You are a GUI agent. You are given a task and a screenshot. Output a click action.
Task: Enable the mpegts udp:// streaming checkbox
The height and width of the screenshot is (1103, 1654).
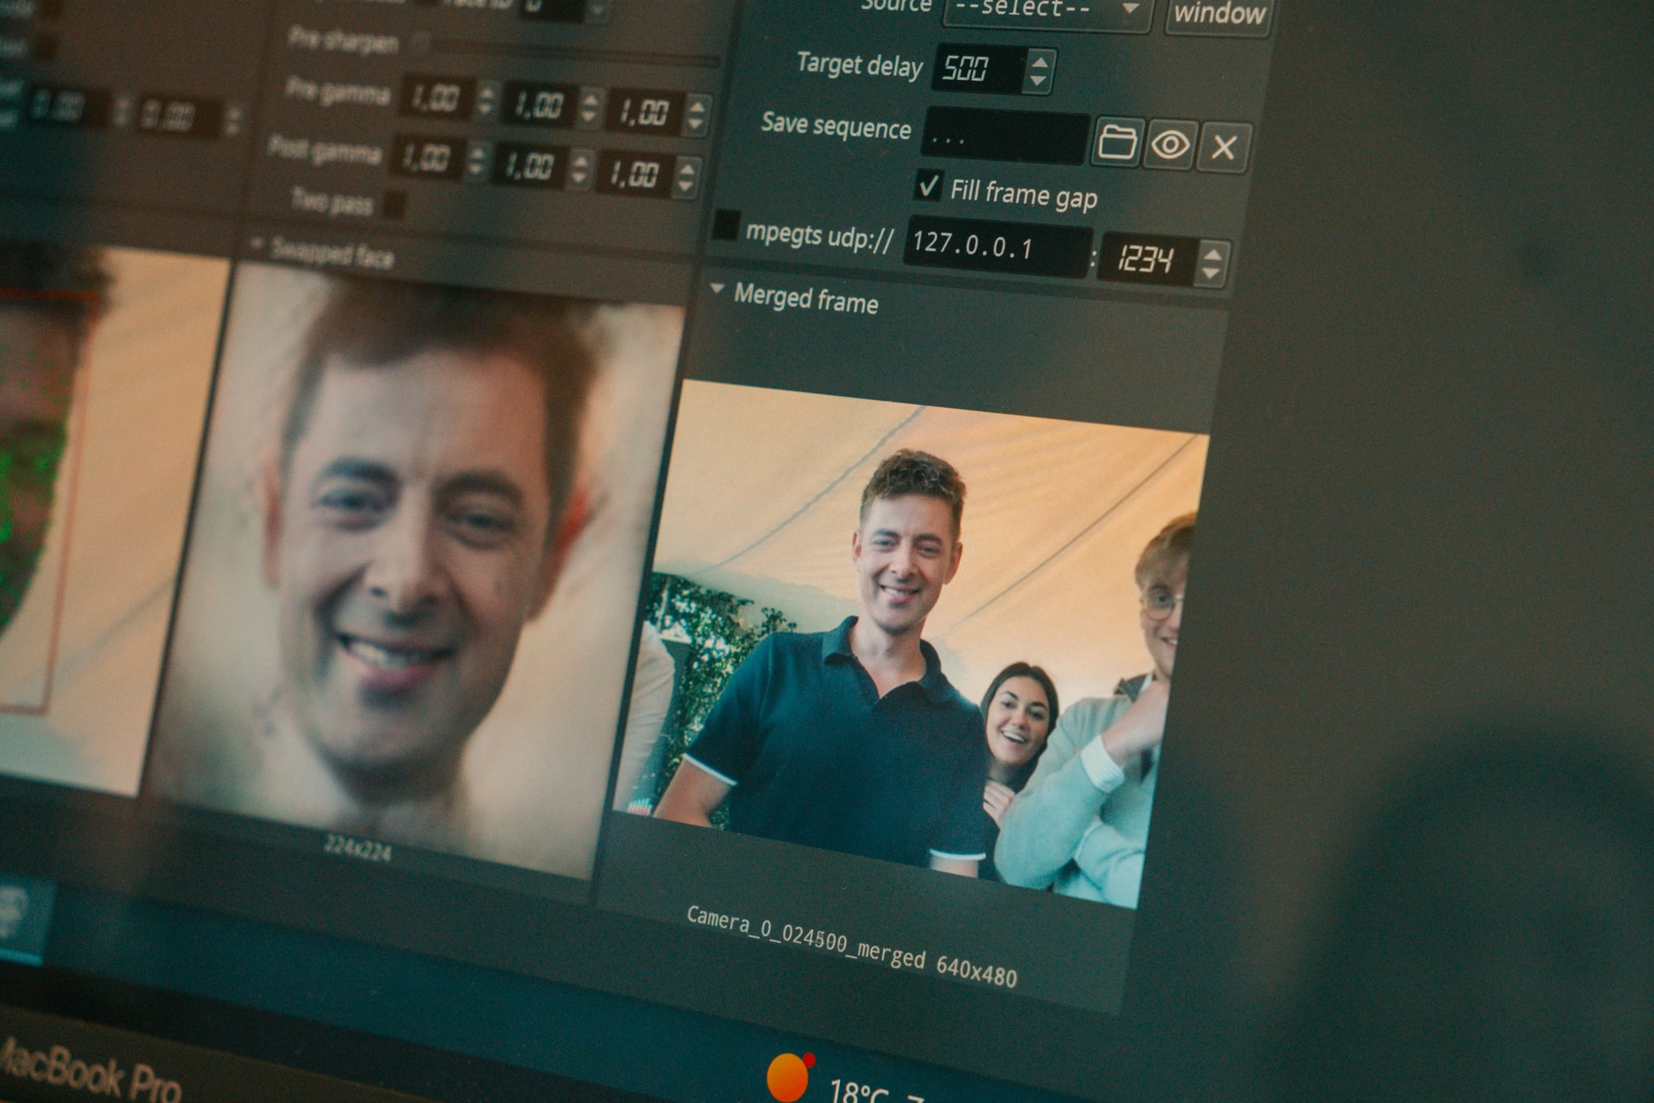click(725, 225)
